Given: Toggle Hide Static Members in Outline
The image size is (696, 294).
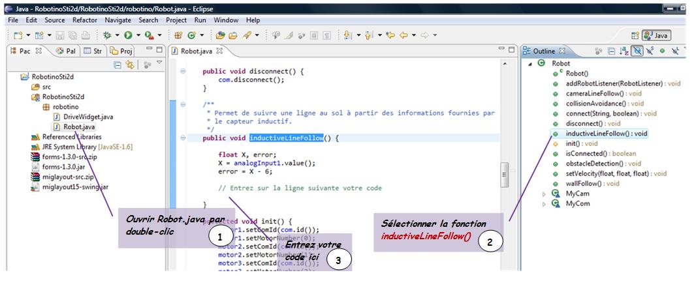Looking at the screenshot, I should 650,50.
